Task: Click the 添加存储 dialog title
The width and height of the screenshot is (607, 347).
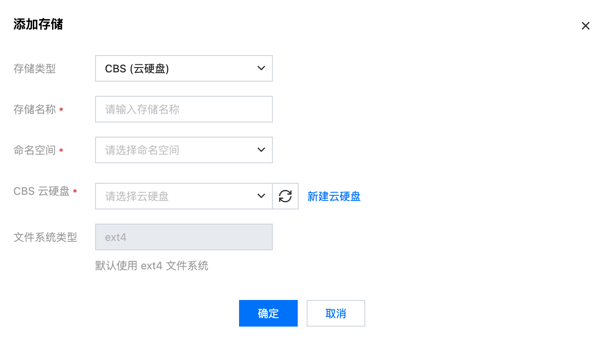Action: pyautogui.click(x=38, y=24)
